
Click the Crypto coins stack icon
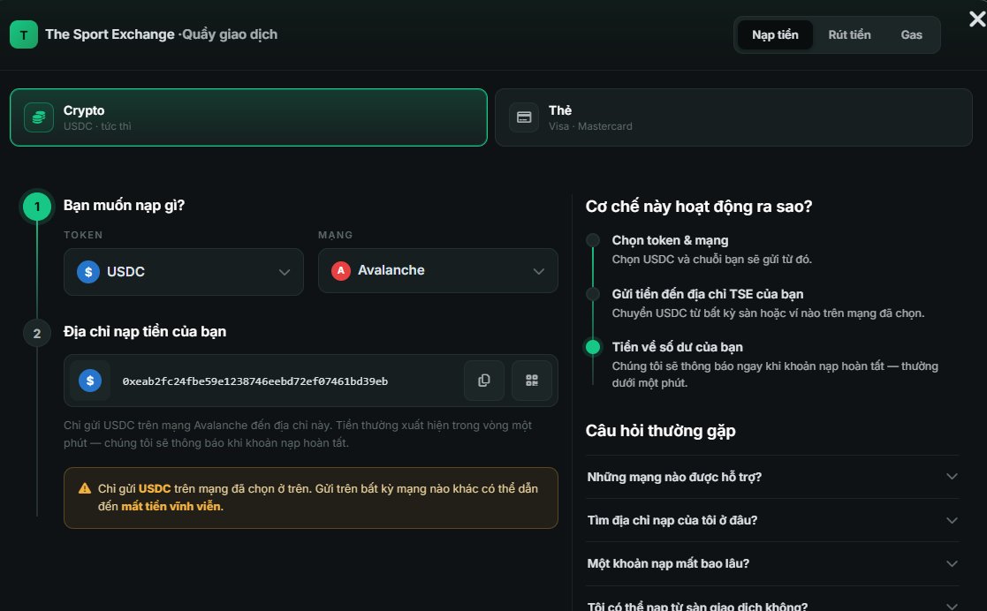pyautogui.click(x=38, y=117)
